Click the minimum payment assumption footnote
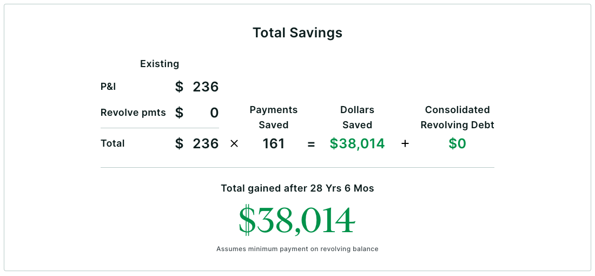The width and height of the screenshot is (595, 276). [297, 249]
